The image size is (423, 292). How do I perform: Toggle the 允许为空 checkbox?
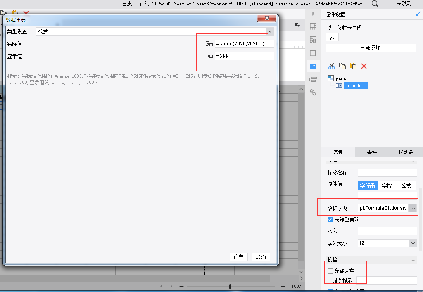click(330, 271)
